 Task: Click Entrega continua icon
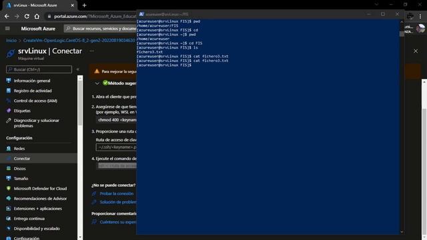click(9, 219)
